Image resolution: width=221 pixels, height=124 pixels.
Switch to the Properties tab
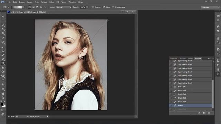click(173, 58)
